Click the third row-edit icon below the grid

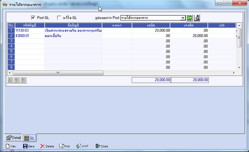pos(23,80)
